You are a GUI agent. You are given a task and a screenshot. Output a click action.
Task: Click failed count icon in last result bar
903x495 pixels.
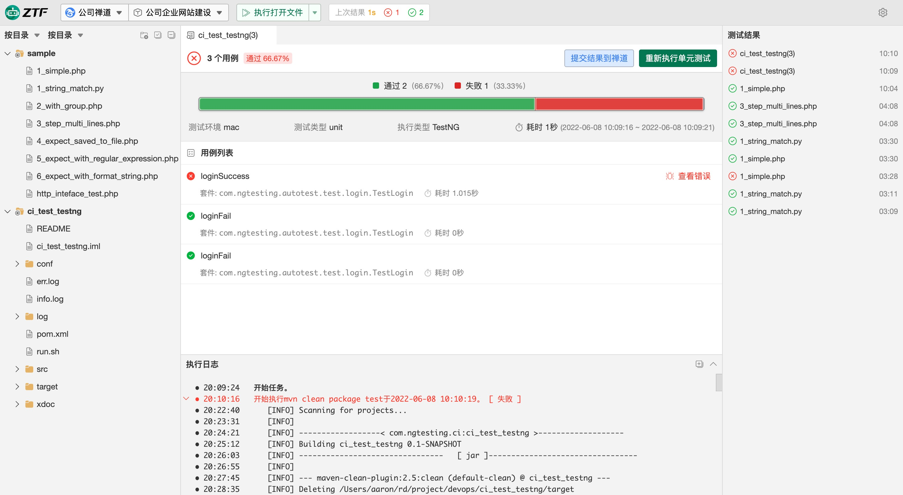coord(388,13)
